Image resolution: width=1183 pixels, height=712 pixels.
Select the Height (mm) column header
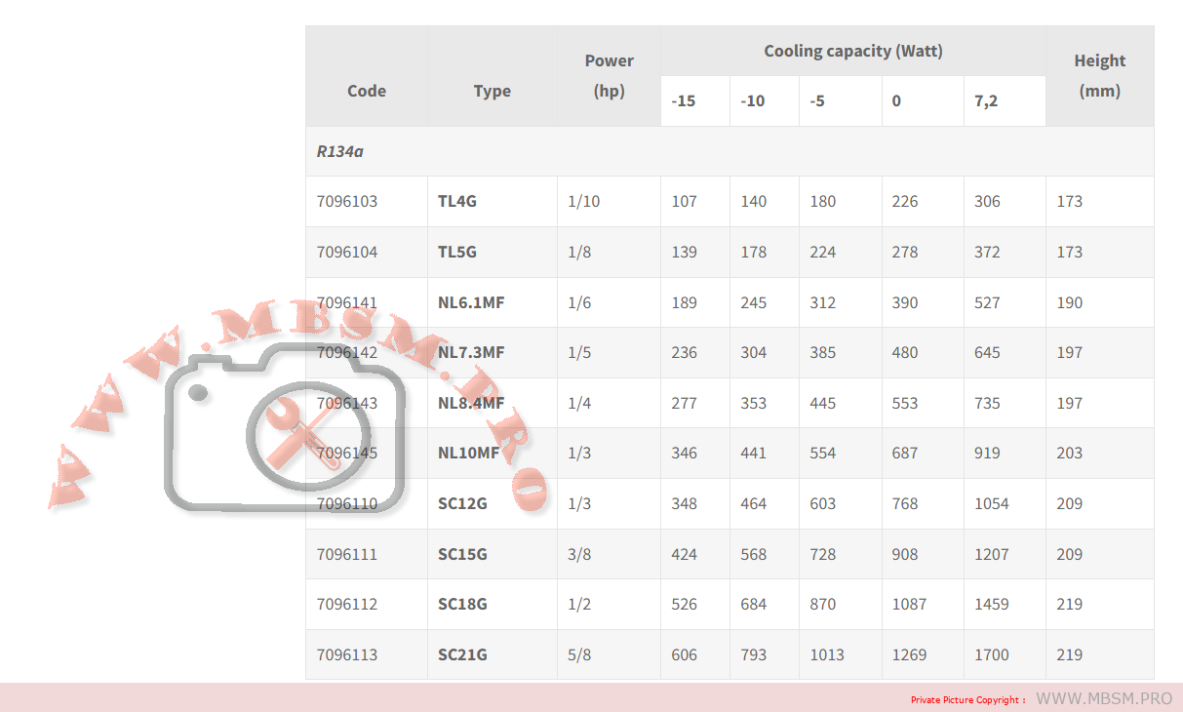point(1099,75)
